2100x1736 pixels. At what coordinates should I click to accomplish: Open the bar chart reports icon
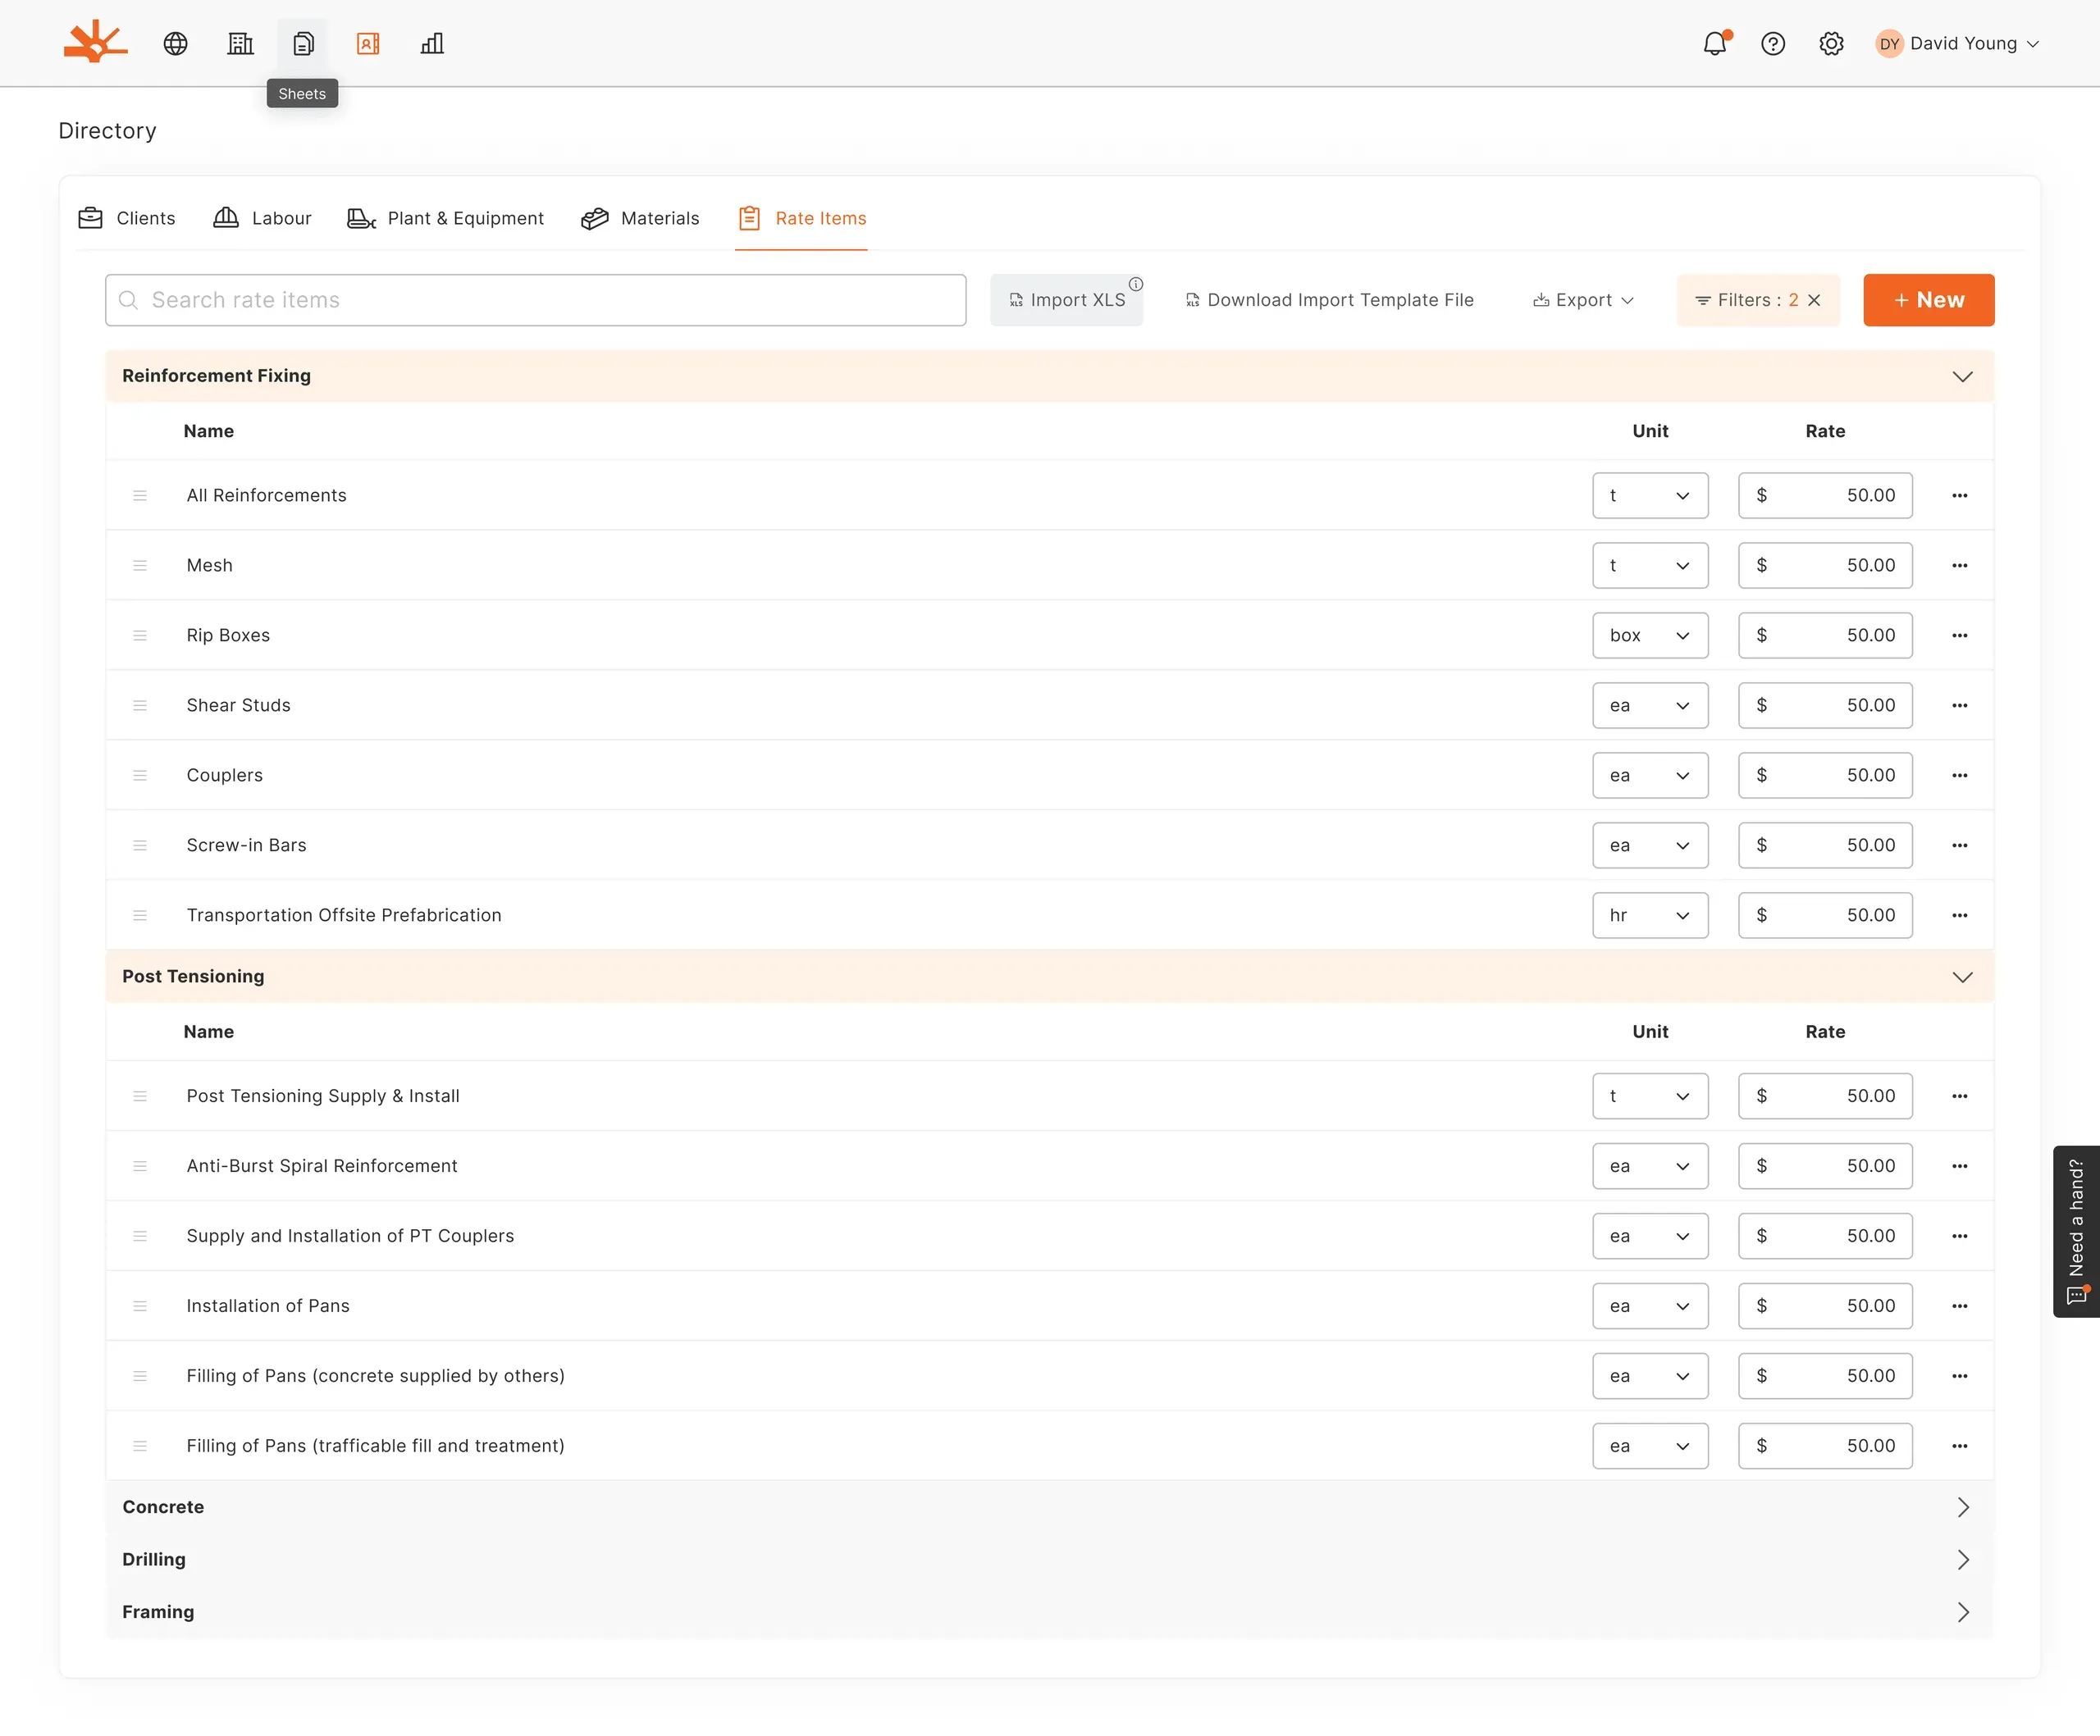tap(432, 44)
